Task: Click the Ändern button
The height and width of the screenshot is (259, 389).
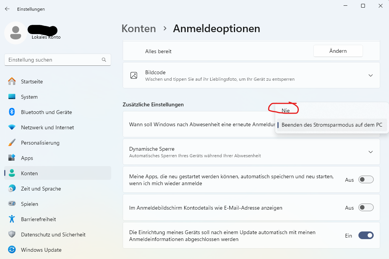Action: (x=338, y=51)
